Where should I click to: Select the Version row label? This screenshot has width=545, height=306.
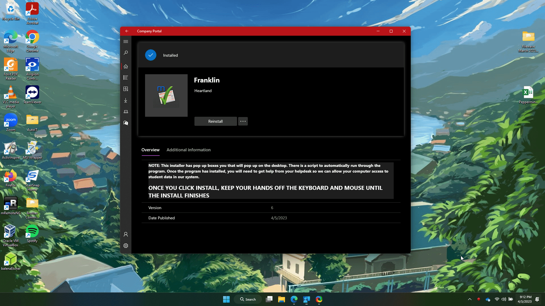pyautogui.click(x=155, y=208)
